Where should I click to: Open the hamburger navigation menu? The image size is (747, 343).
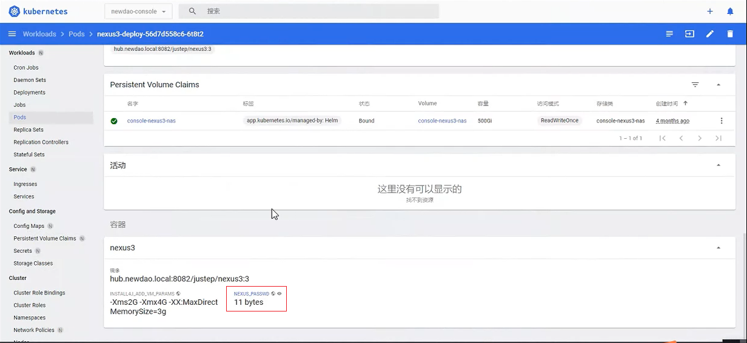12,34
